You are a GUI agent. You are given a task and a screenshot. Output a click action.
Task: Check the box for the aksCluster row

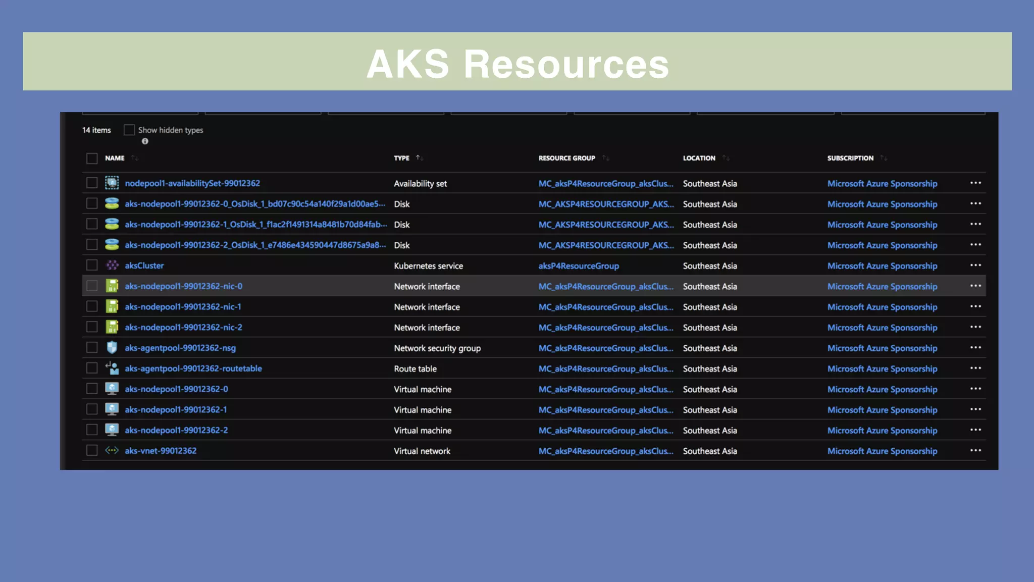click(92, 265)
